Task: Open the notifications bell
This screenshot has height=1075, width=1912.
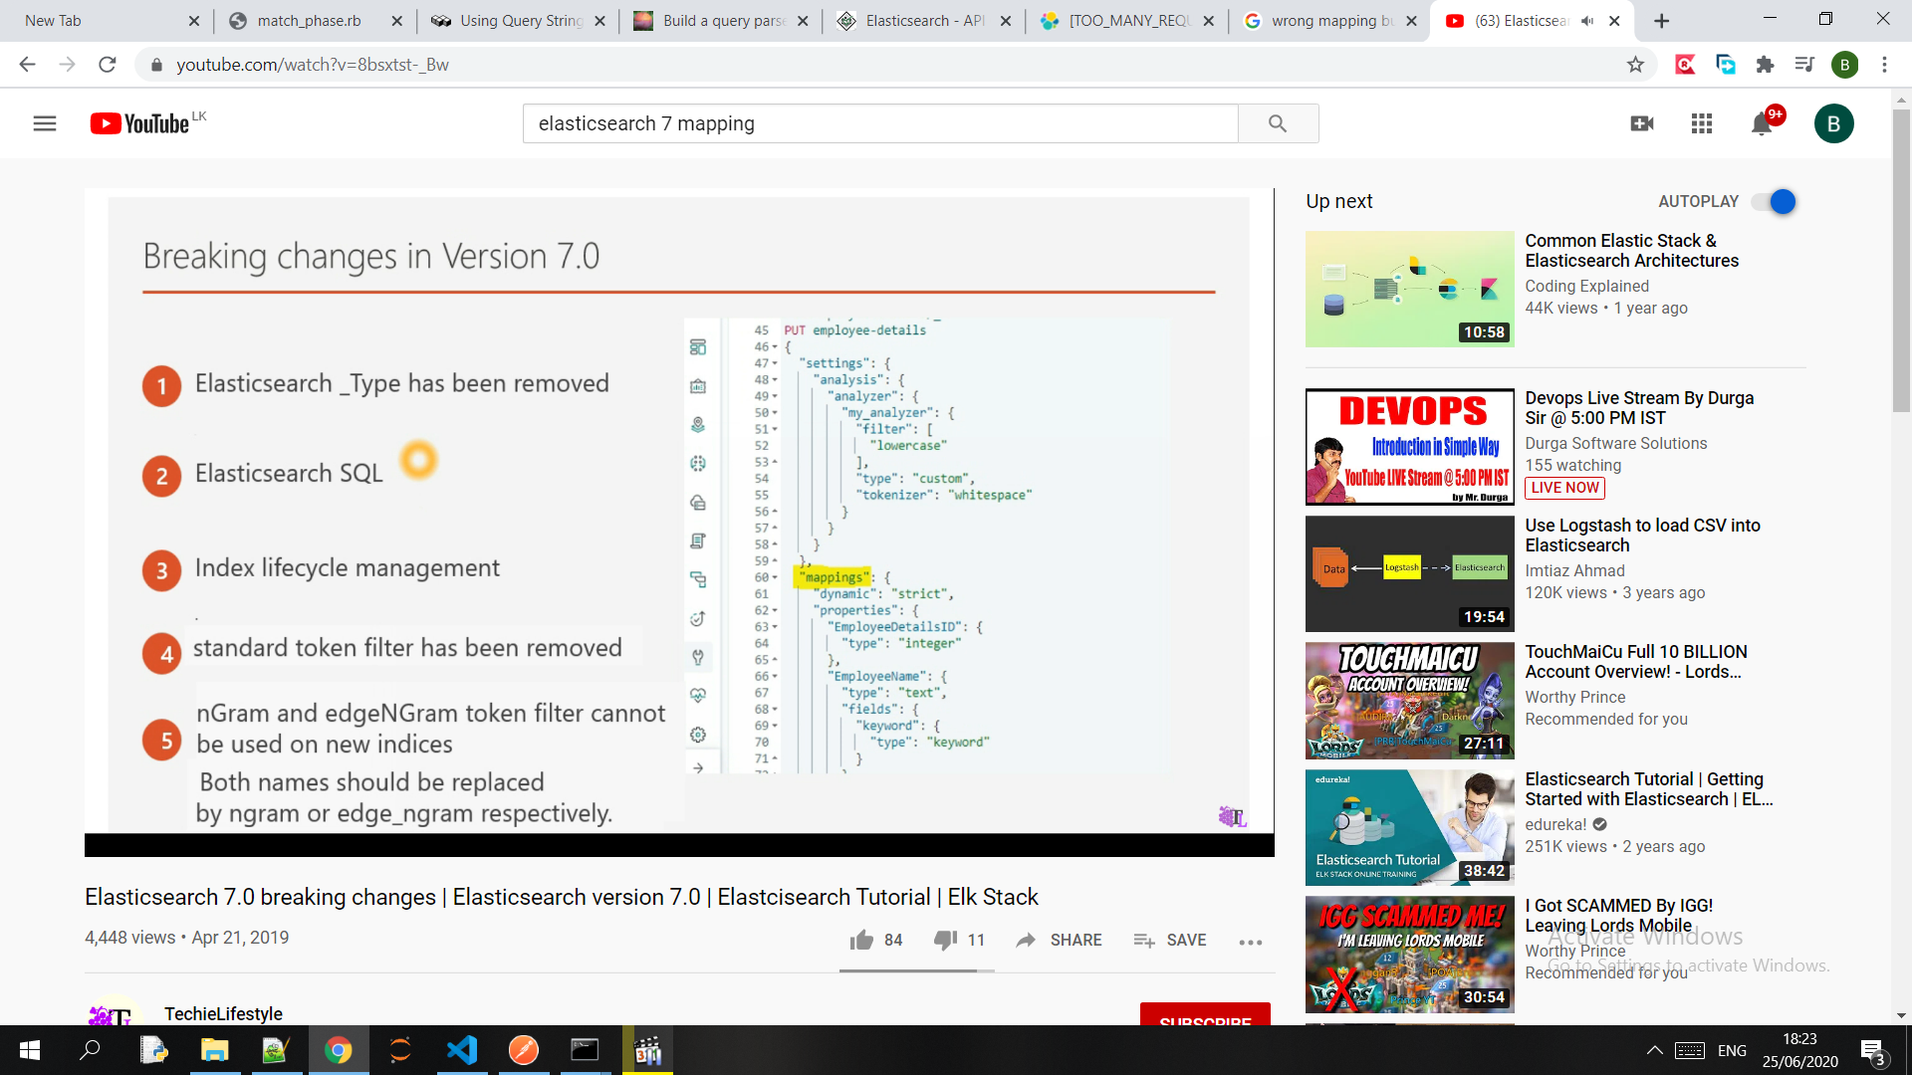Action: pos(1762,123)
